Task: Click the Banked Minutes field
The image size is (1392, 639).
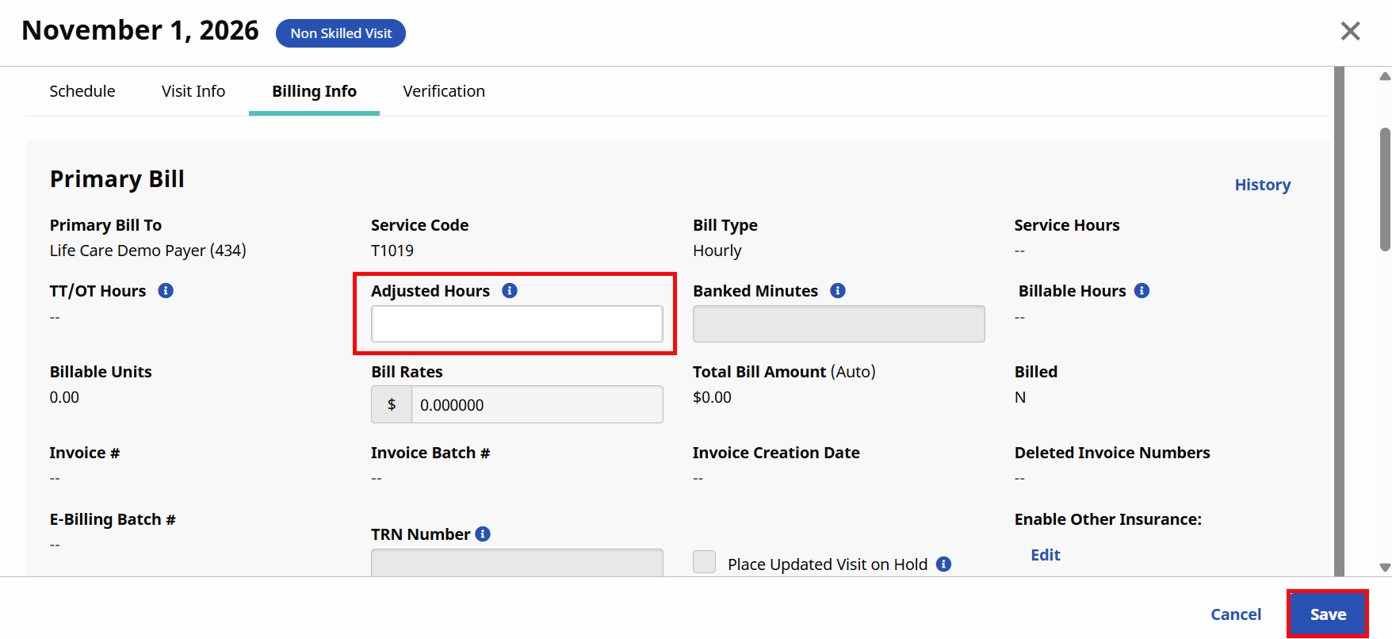Action: tap(839, 324)
